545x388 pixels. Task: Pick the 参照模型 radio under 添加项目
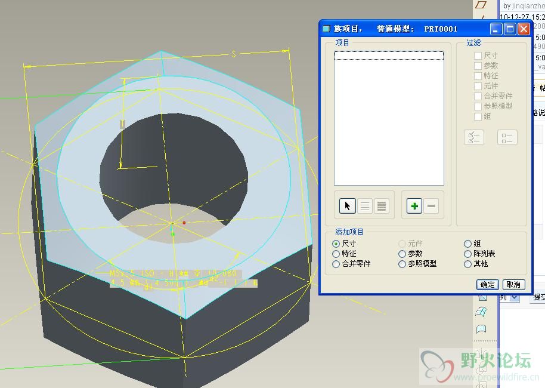pyautogui.click(x=402, y=264)
